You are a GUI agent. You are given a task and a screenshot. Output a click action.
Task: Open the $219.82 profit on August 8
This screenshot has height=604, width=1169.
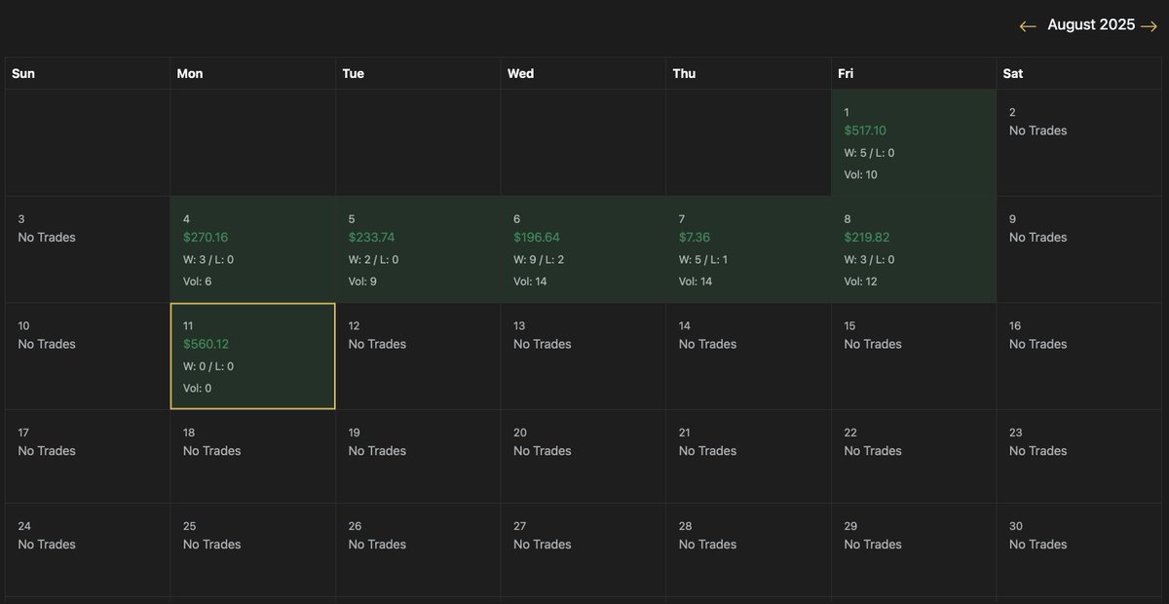(x=867, y=238)
